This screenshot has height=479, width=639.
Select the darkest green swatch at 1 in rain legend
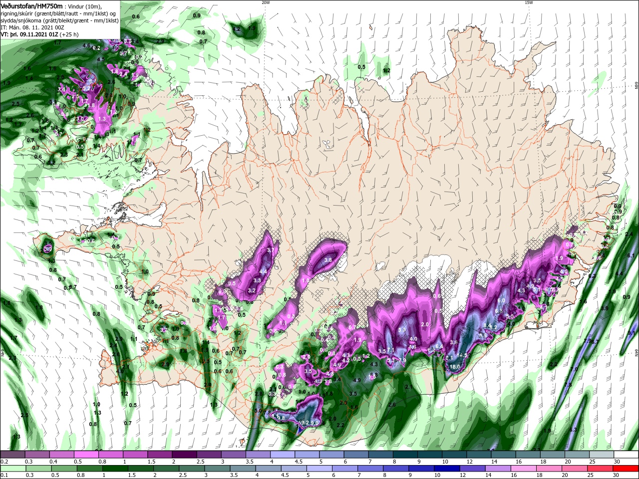pyautogui.click(x=115, y=469)
